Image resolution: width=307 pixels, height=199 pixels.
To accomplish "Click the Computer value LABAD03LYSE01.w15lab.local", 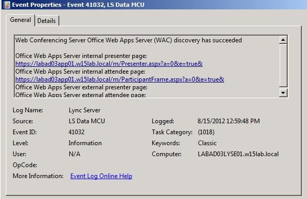I will tap(238, 154).
